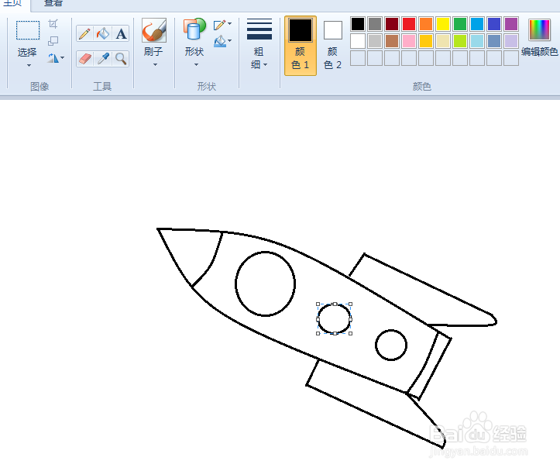Pick the orange color swatch

426,24
